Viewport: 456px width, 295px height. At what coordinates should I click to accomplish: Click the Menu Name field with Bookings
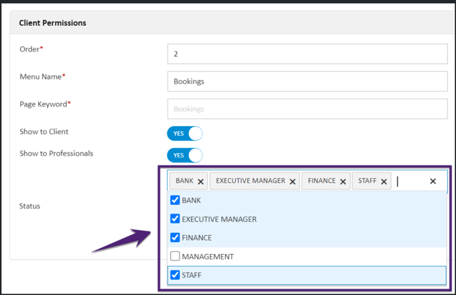308,82
